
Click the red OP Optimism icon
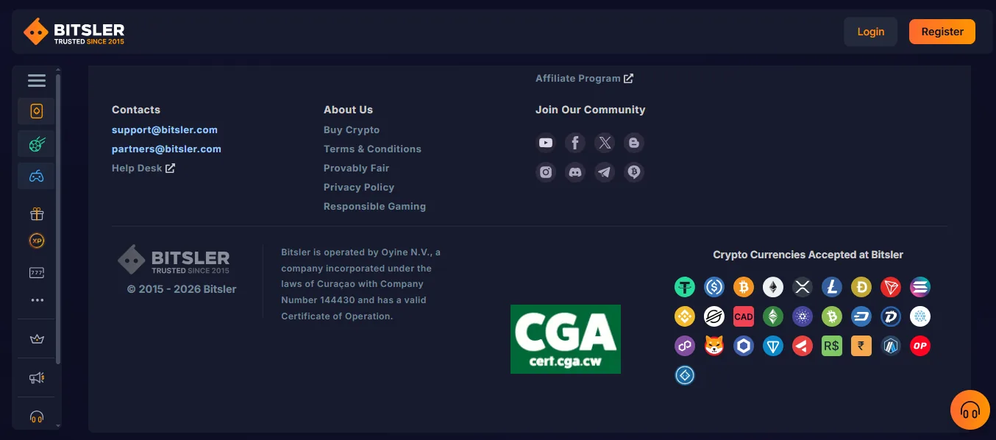point(920,346)
